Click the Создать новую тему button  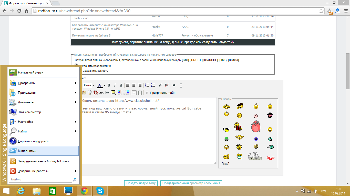tap(141, 183)
